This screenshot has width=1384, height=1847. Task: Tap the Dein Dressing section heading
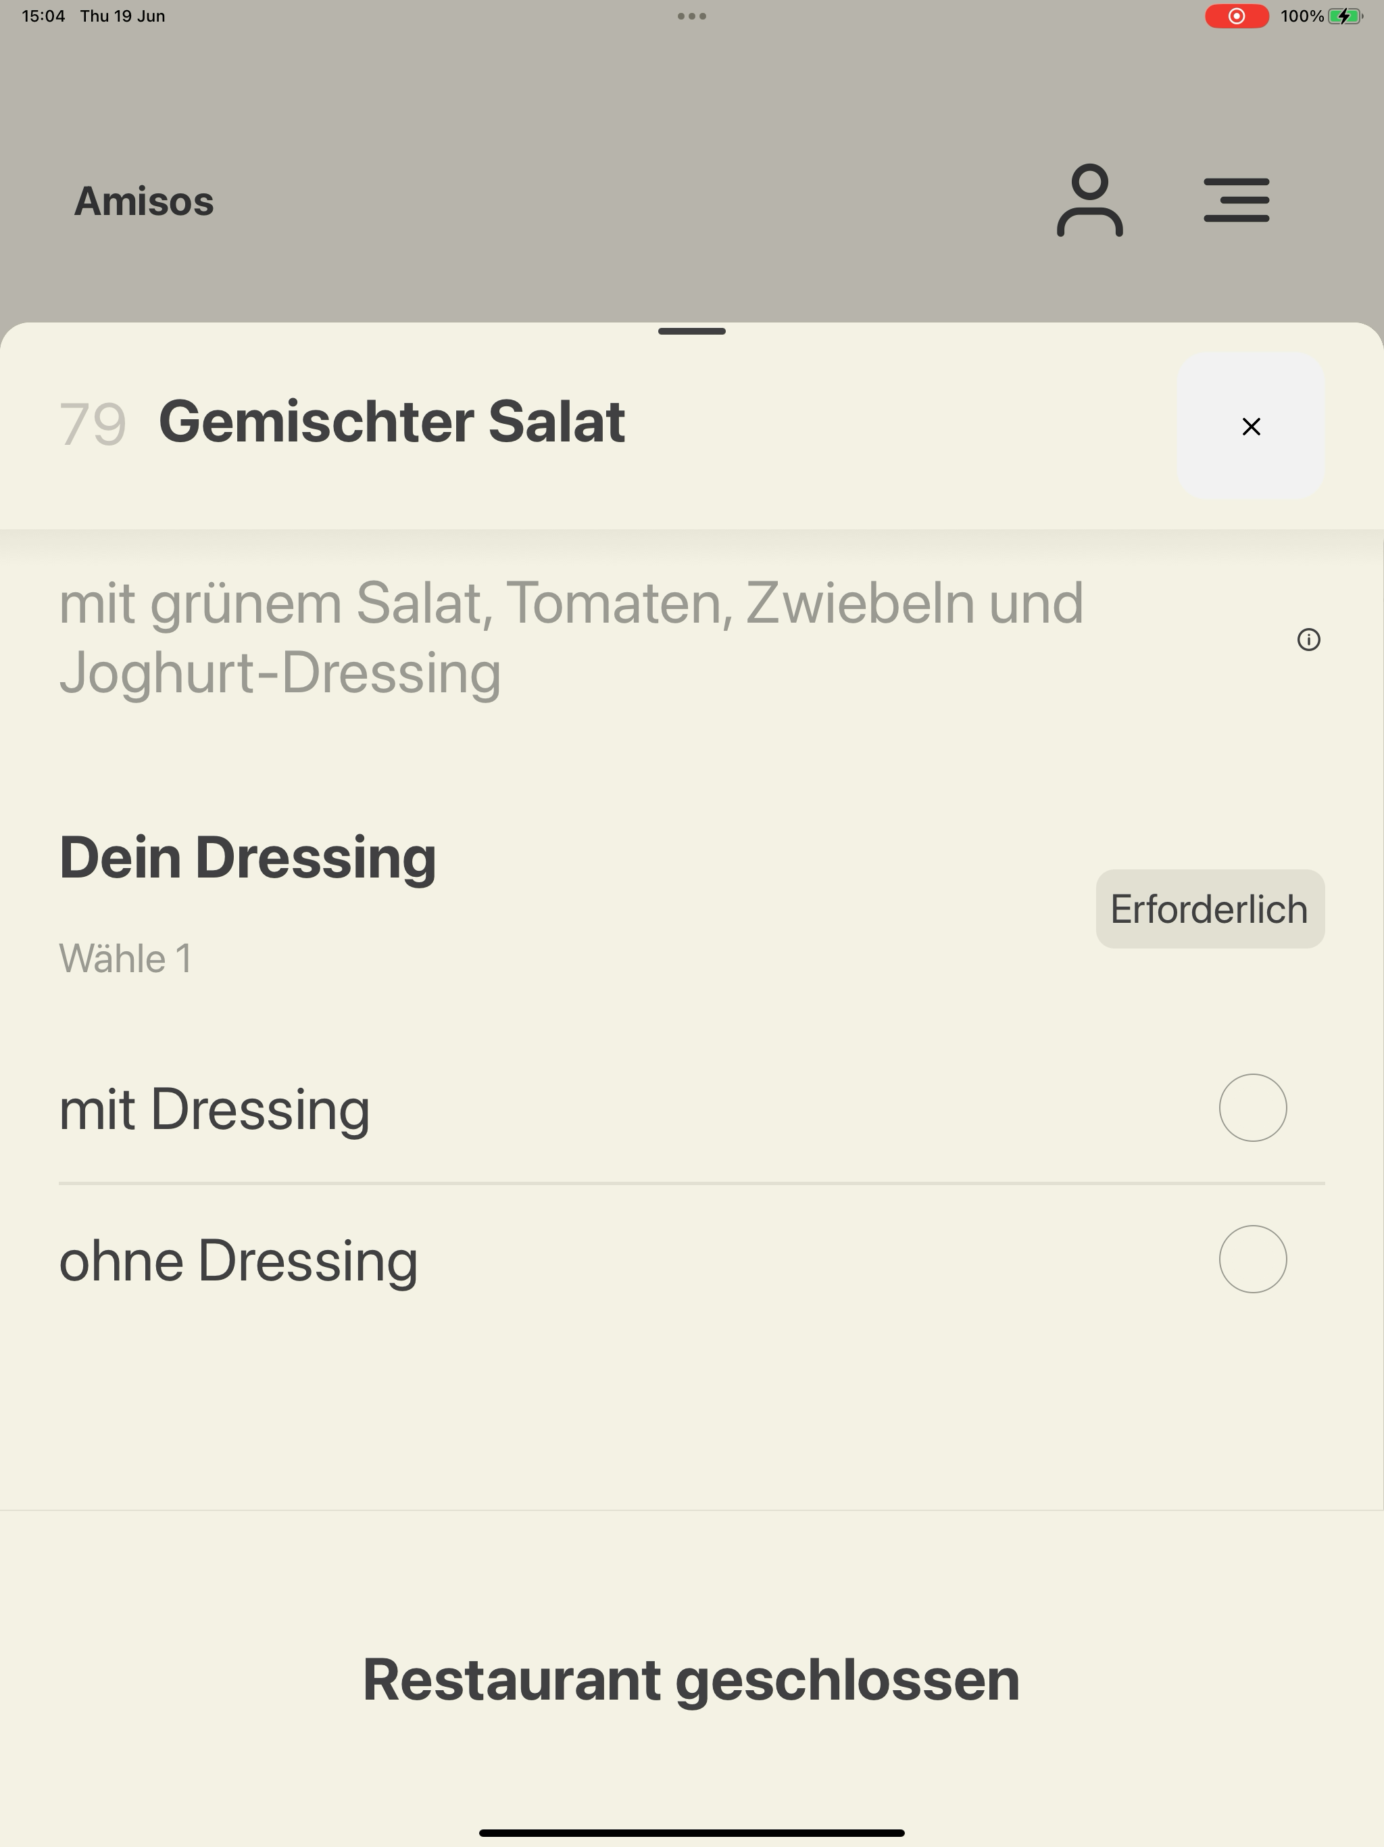point(248,859)
